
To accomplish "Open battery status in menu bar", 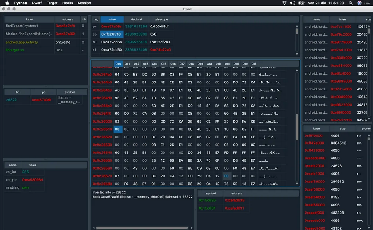I will (x=301, y=3).
